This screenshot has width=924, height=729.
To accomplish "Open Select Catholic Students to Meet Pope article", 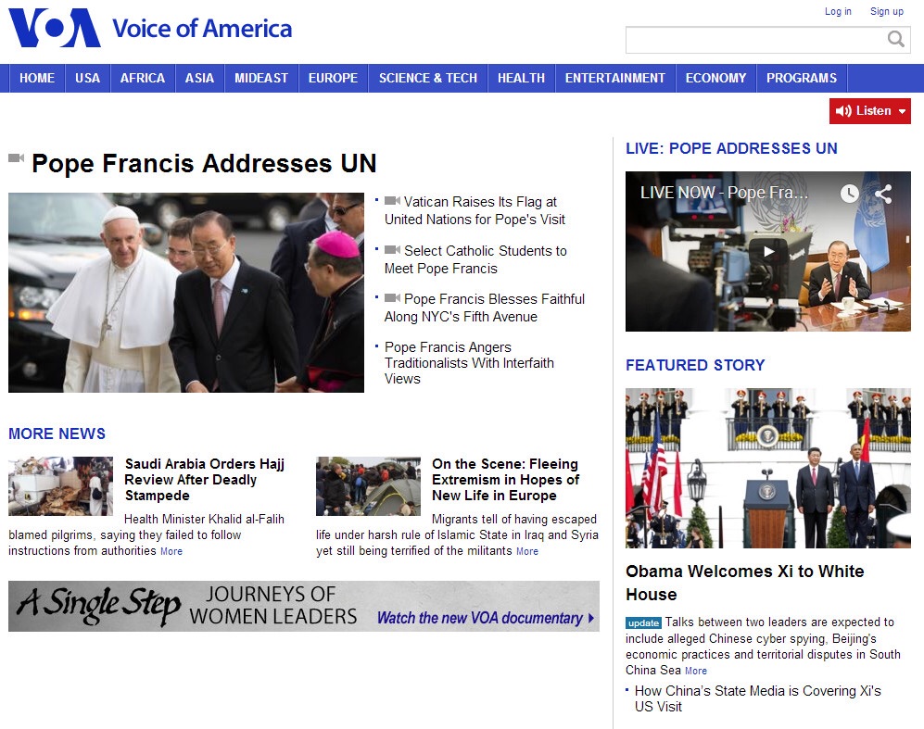I will coord(475,259).
